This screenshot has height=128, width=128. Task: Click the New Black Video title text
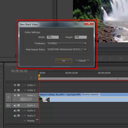tap(29, 24)
